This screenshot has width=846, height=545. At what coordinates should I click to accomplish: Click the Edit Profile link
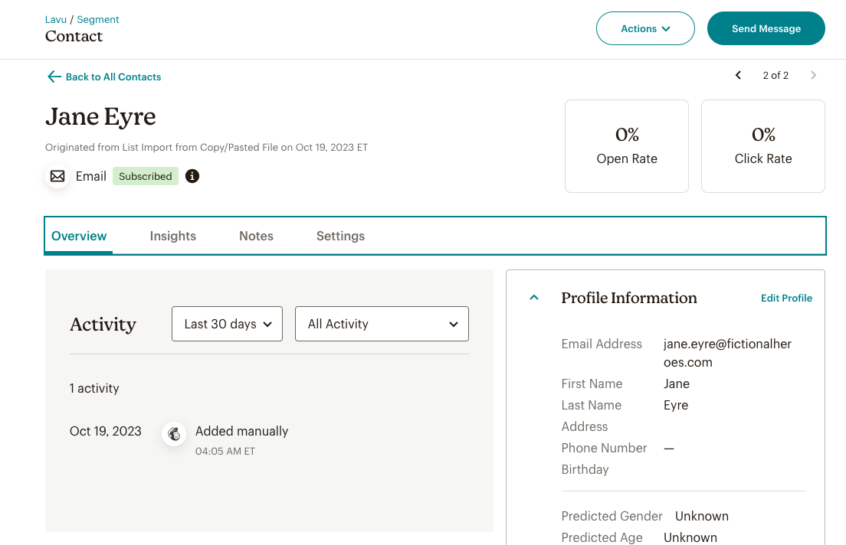tap(786, 298)
